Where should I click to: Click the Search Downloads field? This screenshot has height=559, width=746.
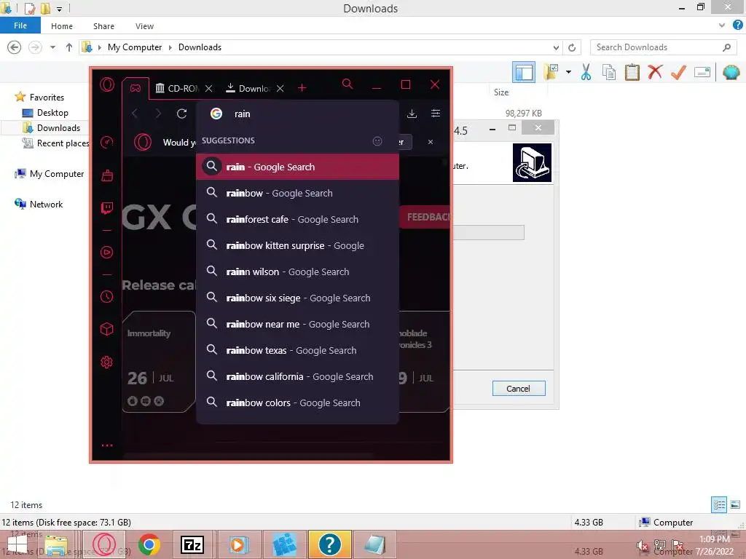664,47
